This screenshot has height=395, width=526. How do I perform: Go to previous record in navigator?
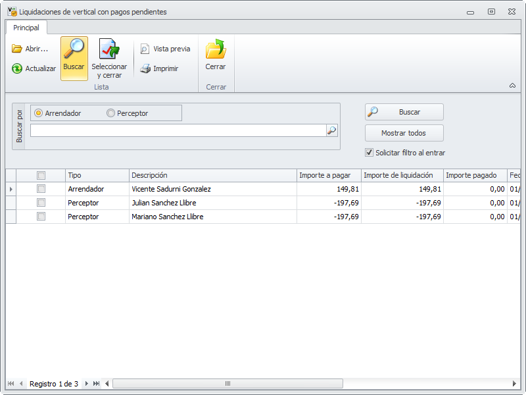coord(21,384)
